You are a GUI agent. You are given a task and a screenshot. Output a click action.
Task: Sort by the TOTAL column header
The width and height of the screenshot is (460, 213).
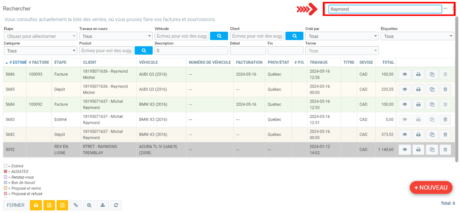388,62
